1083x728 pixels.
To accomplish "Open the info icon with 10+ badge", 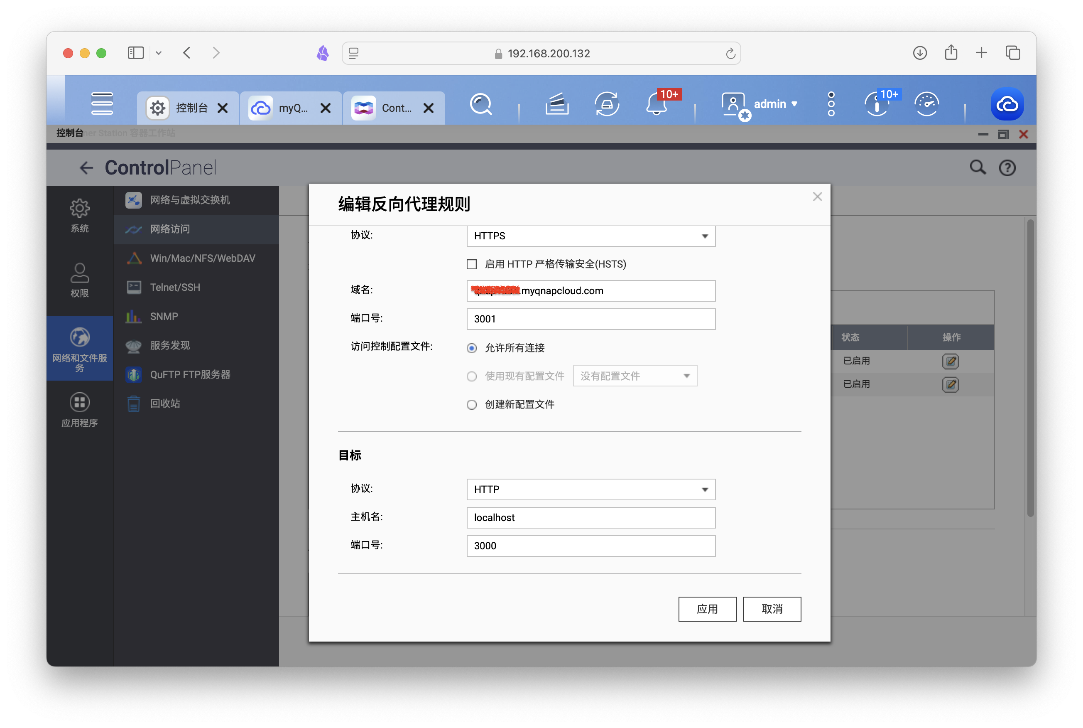I will pyautogui.click(x=876, y=103).
